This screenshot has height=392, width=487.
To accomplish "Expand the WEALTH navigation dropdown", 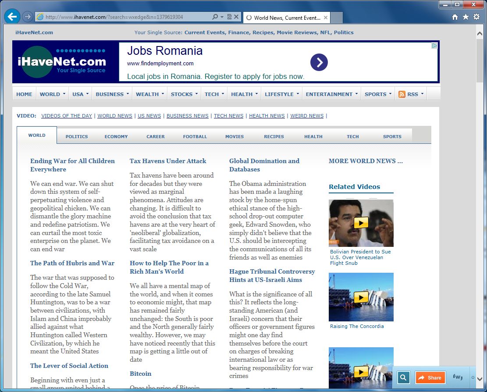I will [x=150, y=94].
